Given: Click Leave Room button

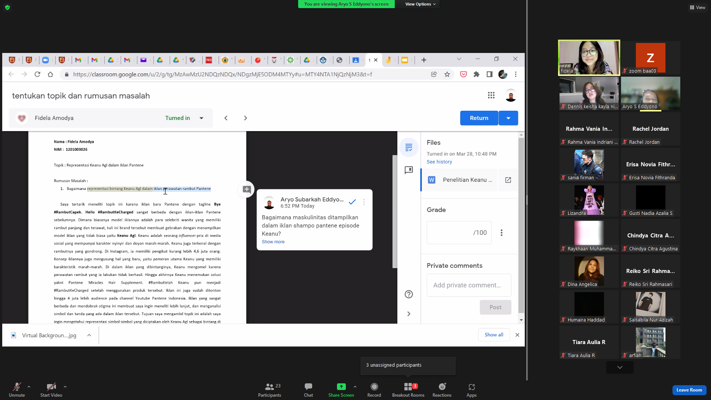Looking at the screenshot, I should (689, 390).
